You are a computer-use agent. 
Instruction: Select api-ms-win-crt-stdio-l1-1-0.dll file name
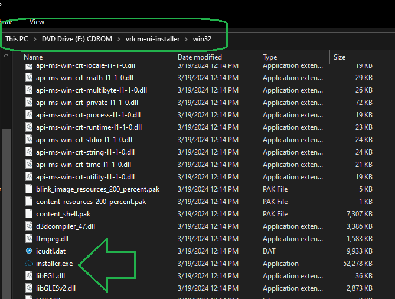(84, 140)
